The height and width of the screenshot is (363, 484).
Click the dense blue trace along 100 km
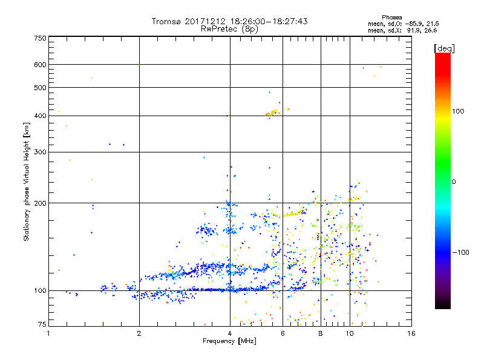229,290
